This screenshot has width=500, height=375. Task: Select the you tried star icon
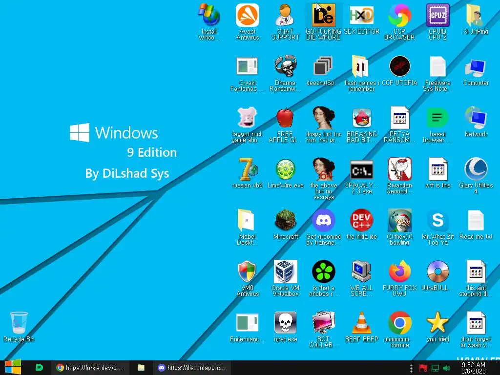coord(437,327)
